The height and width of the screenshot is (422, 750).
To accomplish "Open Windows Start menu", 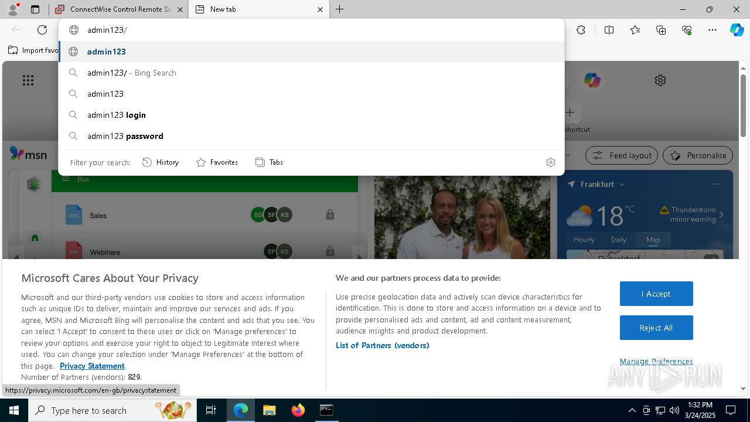I will 14,410.
